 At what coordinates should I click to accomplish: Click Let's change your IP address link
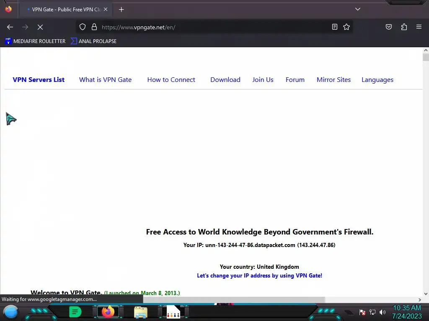click(x=259, y=276)
